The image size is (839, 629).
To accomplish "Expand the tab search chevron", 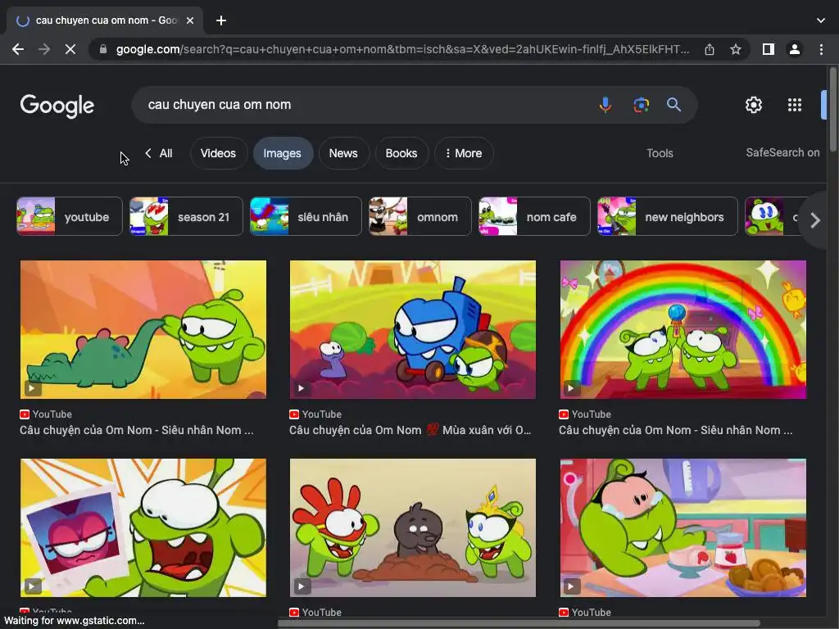I will (821, 20).
